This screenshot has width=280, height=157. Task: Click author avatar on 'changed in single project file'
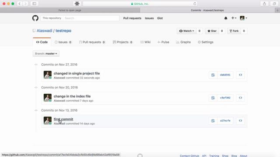click(x=48, y=75)
